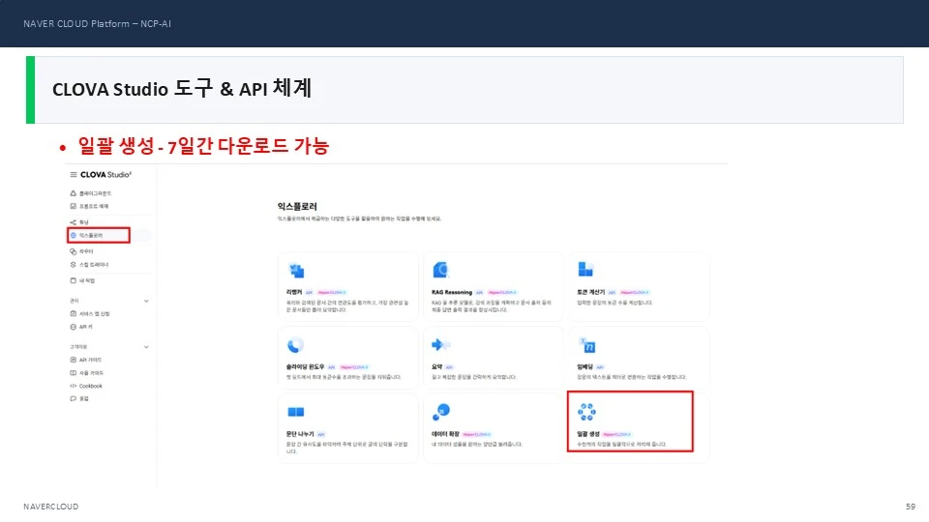Click the 플레이그라운드 sidebar icon
Screen dimensions: 929x522
point(74,193)
